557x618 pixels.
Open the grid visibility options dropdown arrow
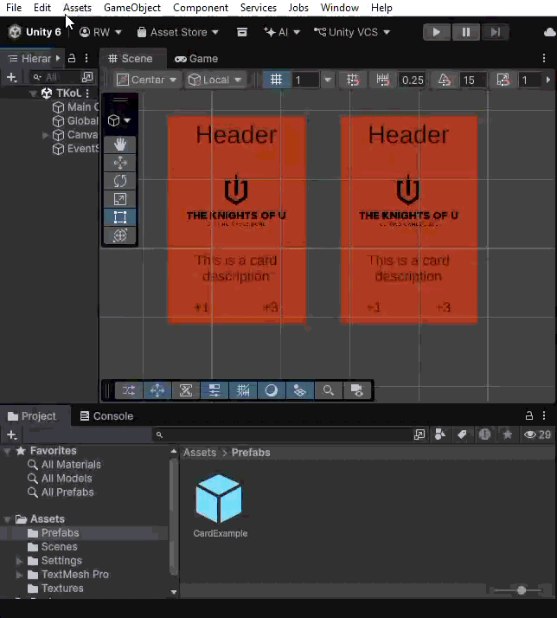(x=327, y=80)
